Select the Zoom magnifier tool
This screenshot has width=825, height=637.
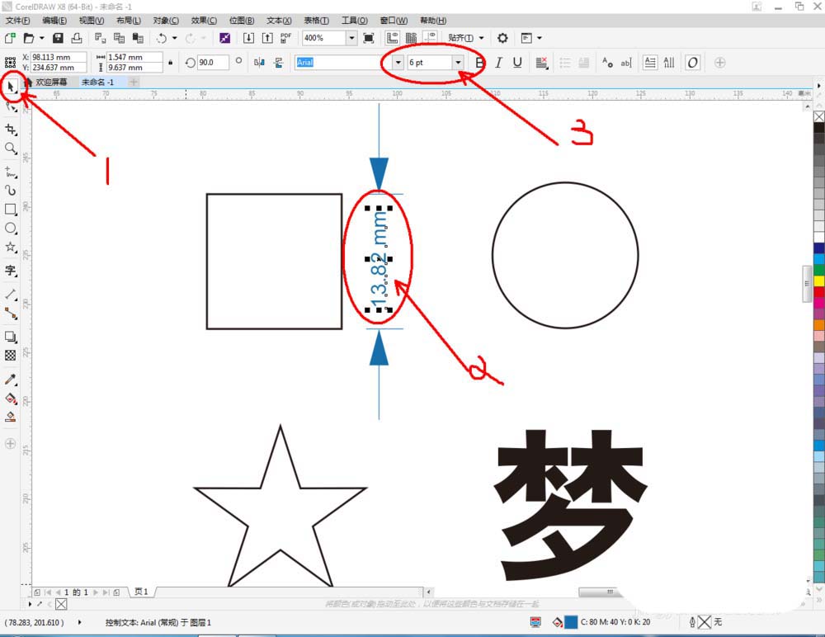[11, 149]
